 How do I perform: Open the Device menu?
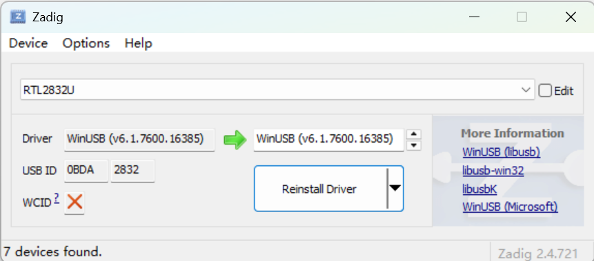[x=28, y=43]
